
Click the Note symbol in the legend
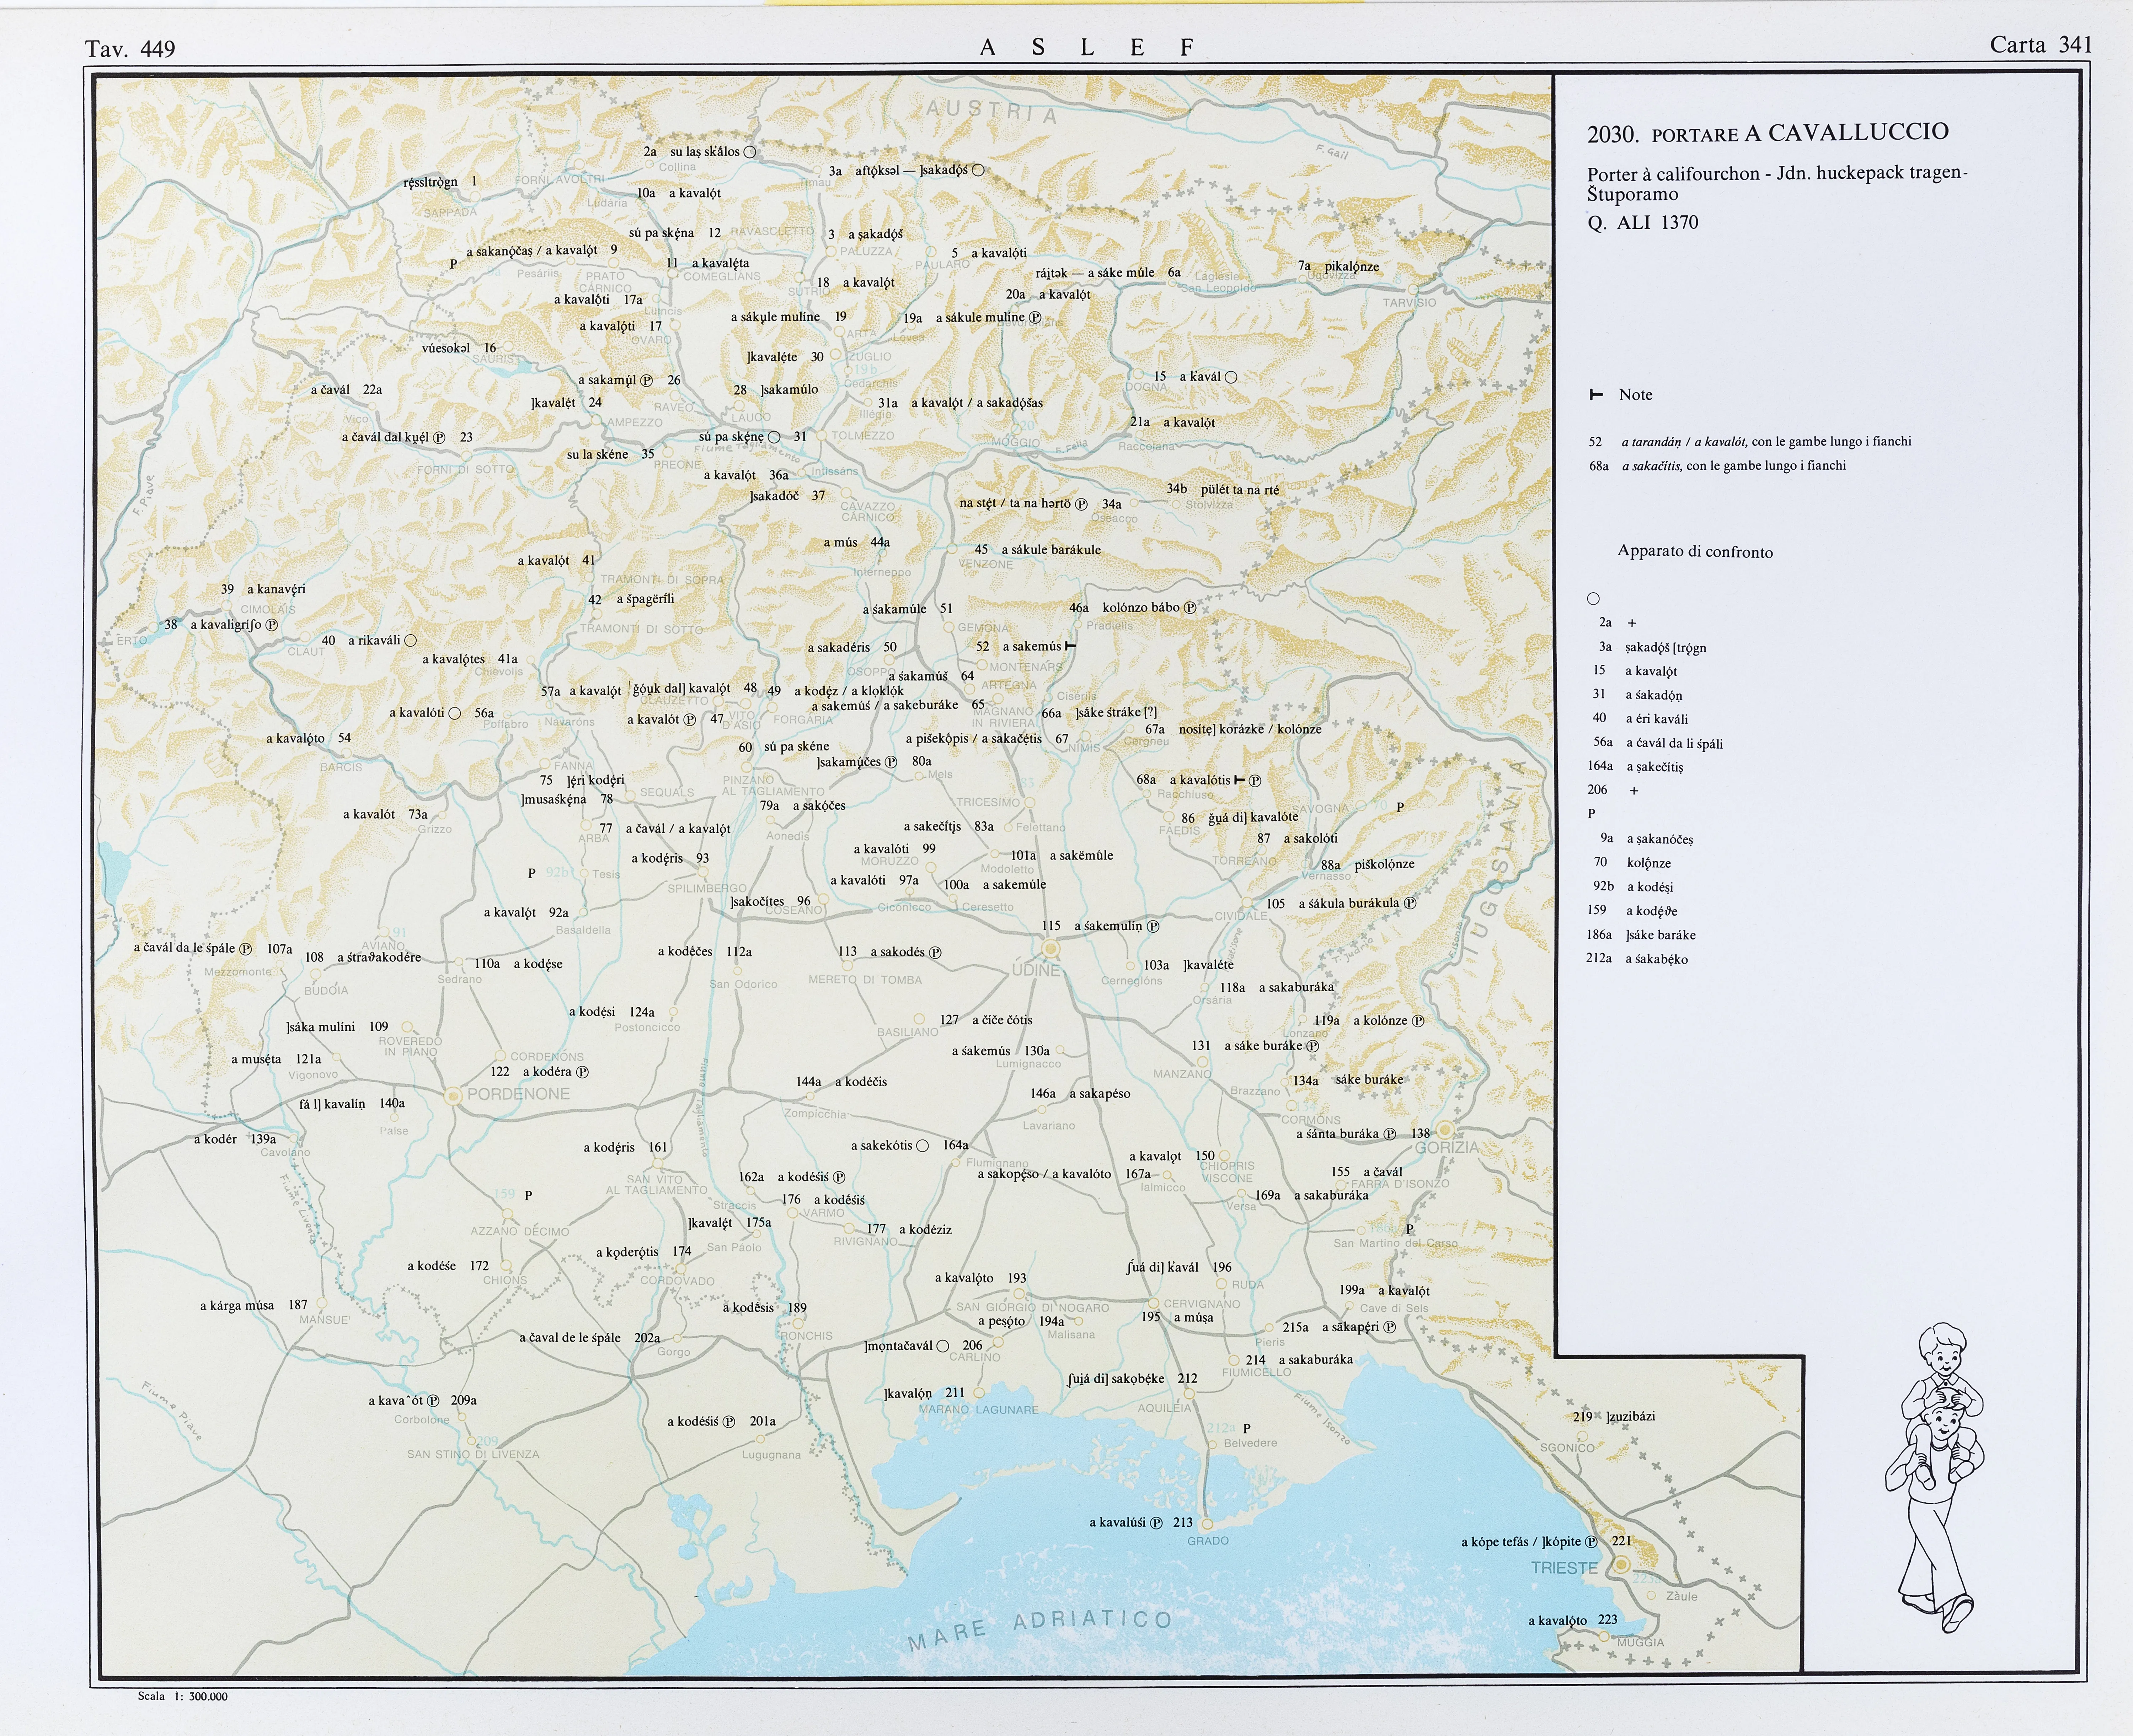tap(1597, 395)
